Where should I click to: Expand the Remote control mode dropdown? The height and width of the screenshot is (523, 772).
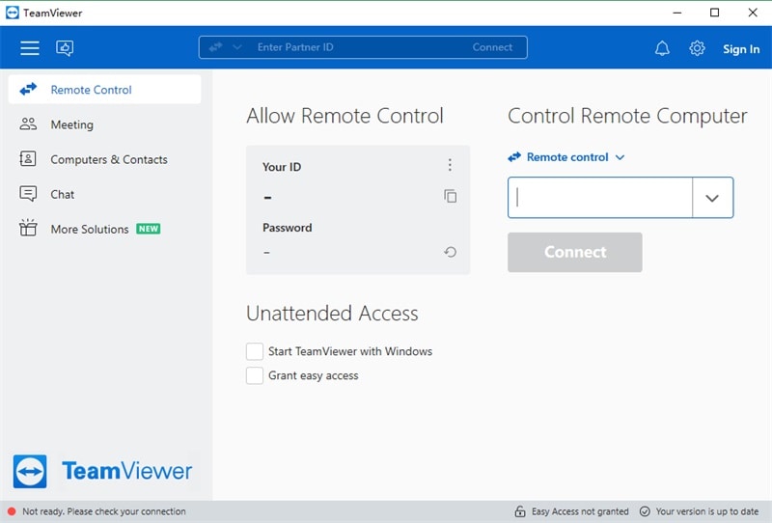point(620,157)
